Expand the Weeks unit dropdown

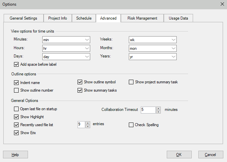(153, 40)
